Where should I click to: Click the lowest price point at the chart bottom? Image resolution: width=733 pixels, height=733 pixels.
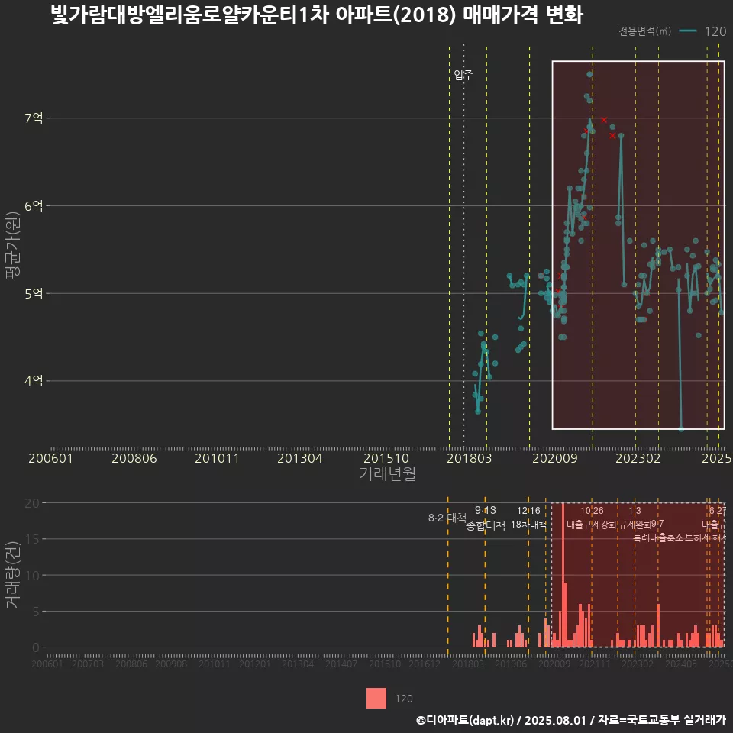pyautogui.click(x=681, y=428)
